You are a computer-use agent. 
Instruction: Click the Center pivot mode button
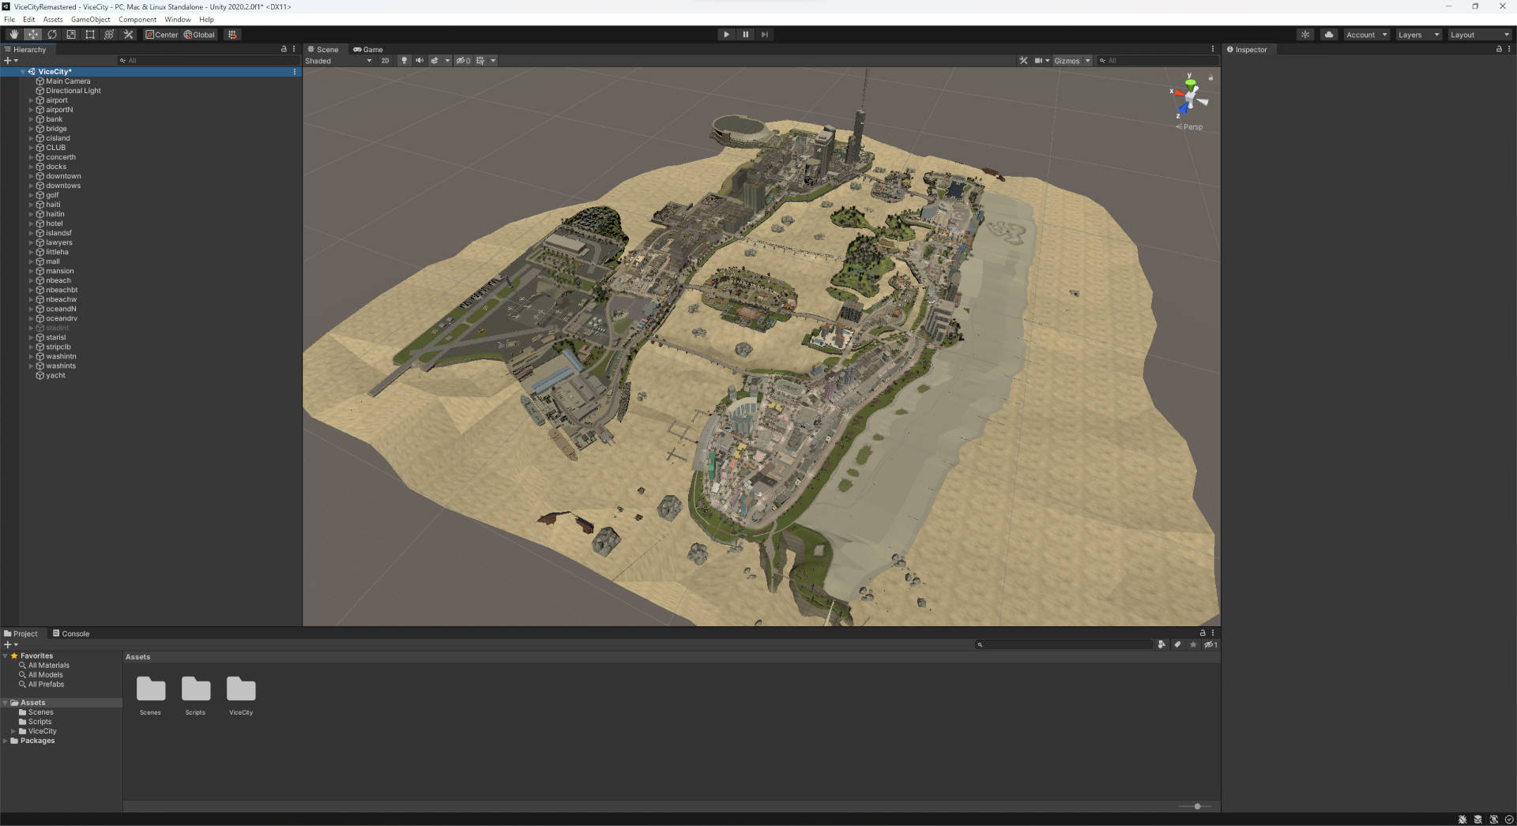coord(162,35)
